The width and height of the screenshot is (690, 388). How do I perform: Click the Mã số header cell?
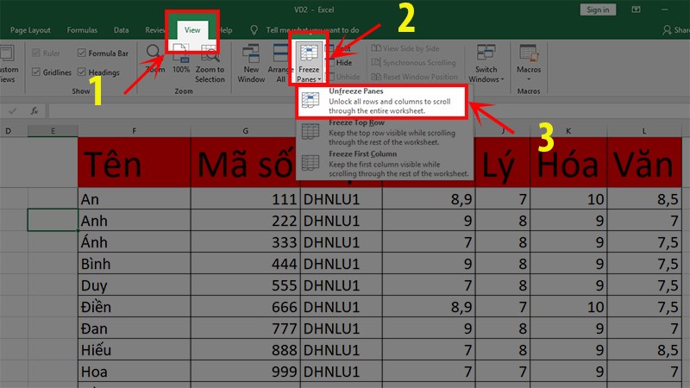tap(246, 162)
